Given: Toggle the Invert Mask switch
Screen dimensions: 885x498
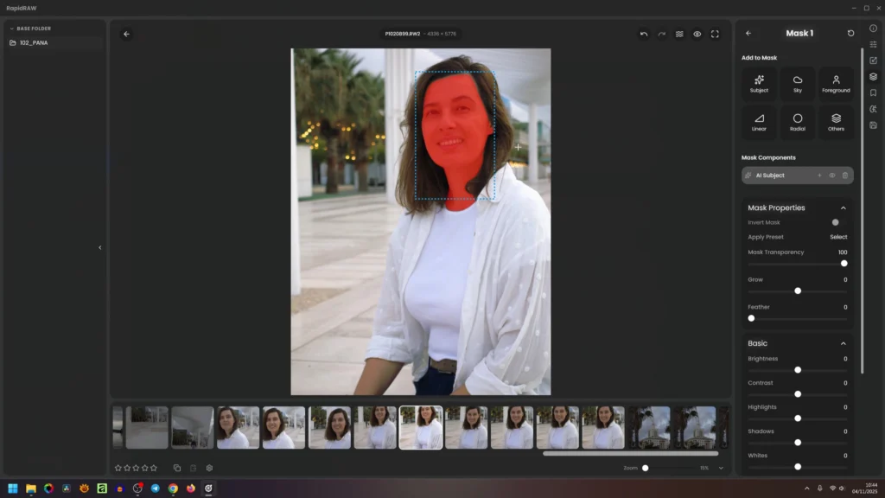Looking at the screenshot, I should [837, 222].
